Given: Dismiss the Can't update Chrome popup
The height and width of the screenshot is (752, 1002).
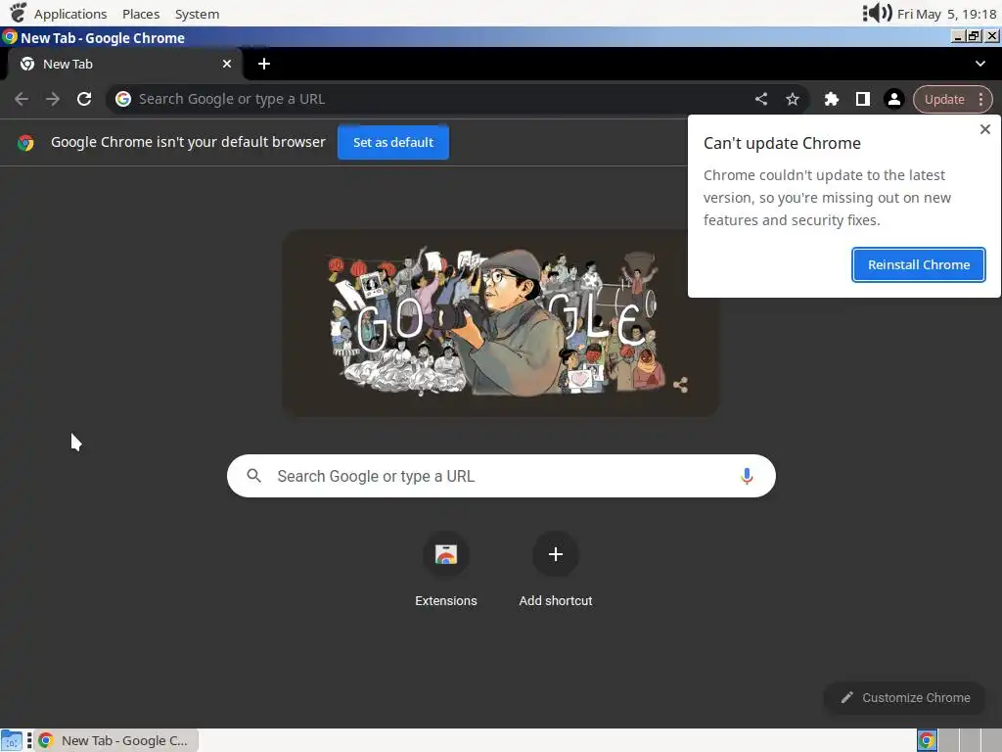Looking at the screenshot, I should [x=985, y=129].
